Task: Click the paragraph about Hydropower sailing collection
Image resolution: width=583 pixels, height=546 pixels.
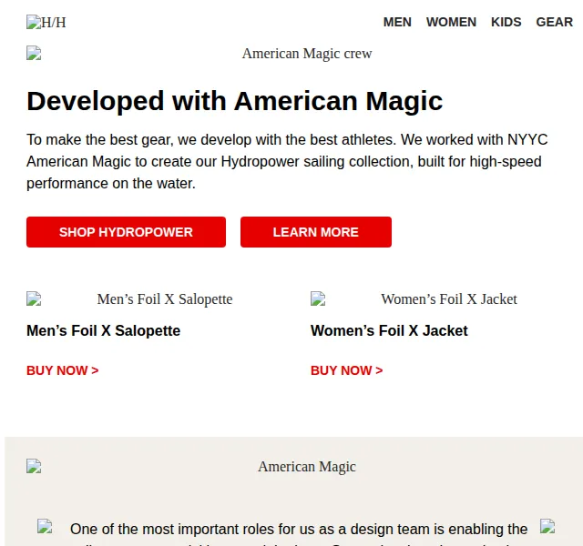Action: point(287,162)
